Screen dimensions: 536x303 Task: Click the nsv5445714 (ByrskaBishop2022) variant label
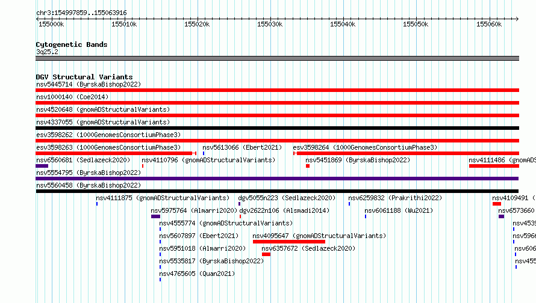click(x=89, y=84)
